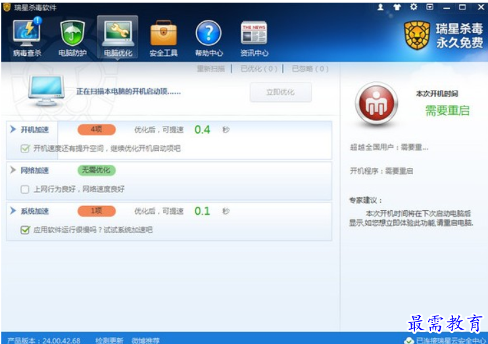The width and height of the screenshot is (488, 344).
Task: Click the 重新扫描 rescan link
Action: (210, 69)
